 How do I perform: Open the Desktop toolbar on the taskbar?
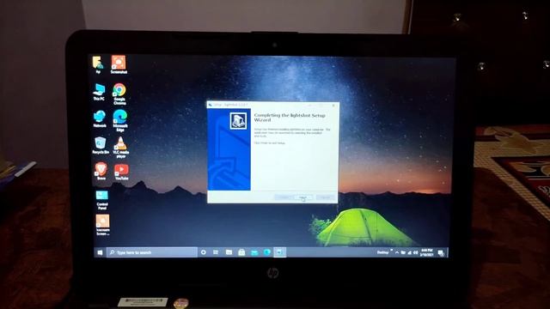coord(382,252)
